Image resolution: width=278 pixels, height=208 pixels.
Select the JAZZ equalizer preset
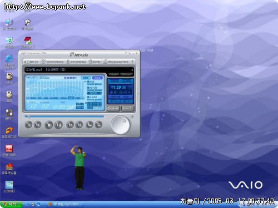(46, 98)
